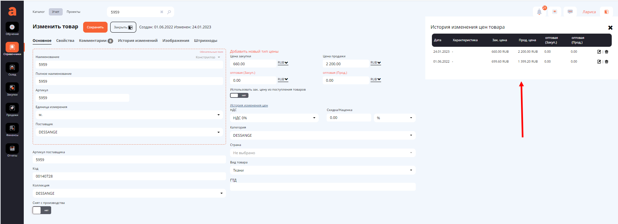The width and height of the screenshot is (618, 224).
Task: Switch to the Свойства tab
Action: [65, 41]
